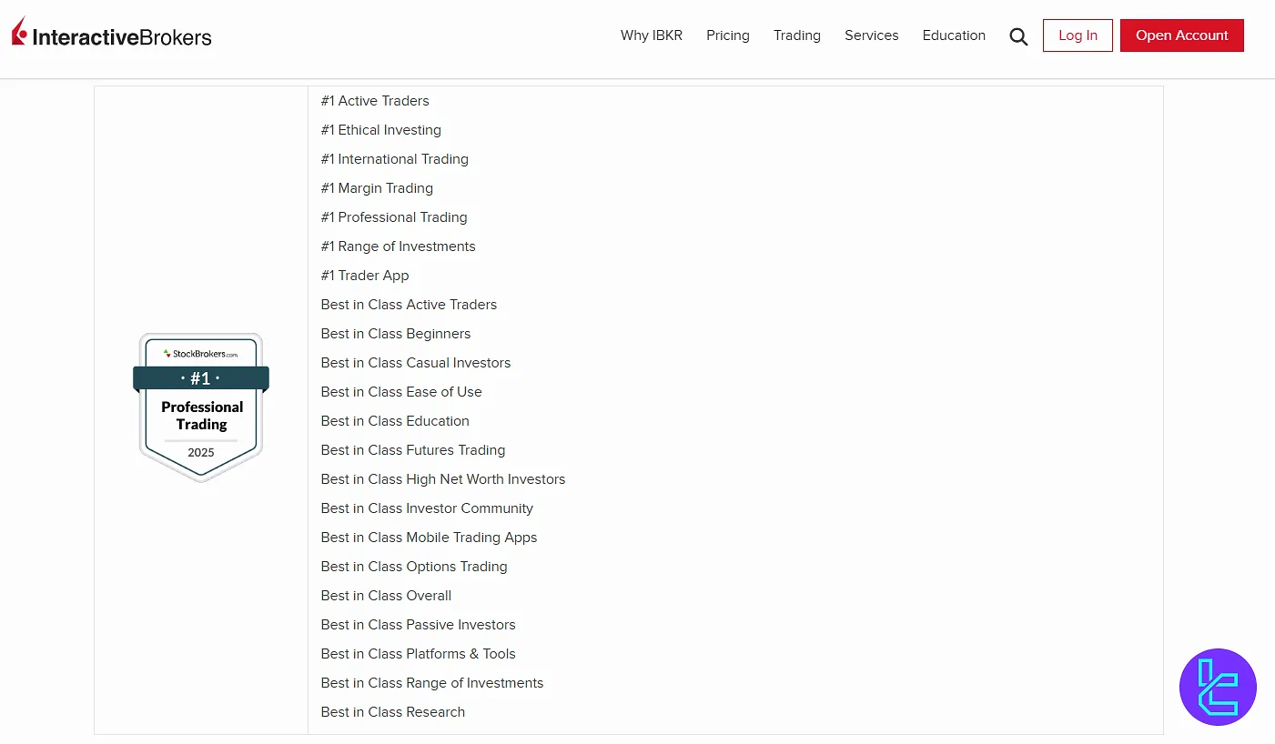1275x744 pixels.
Task: Select "Best in Class Overall" text
Action: tap(386, 596)
